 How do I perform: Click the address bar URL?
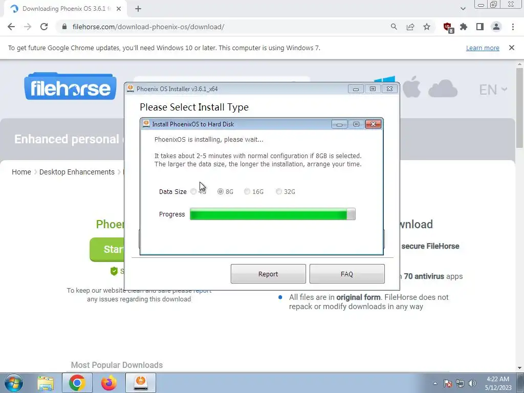pyautogui.click(x=148, y=27)
